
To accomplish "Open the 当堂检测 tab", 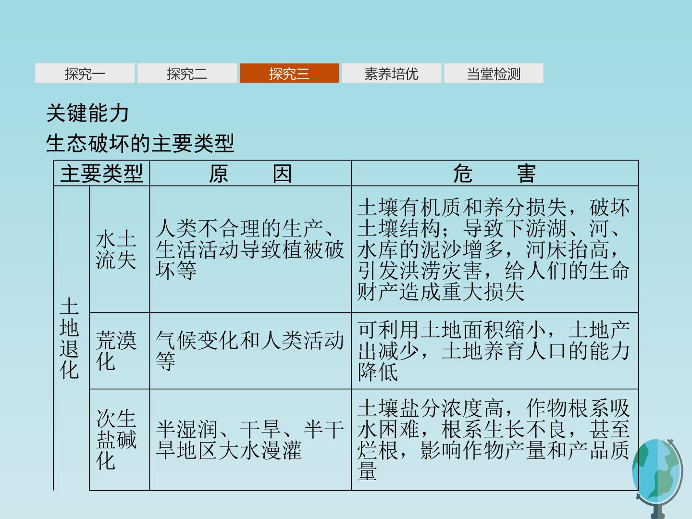I will tap(494, 73).
